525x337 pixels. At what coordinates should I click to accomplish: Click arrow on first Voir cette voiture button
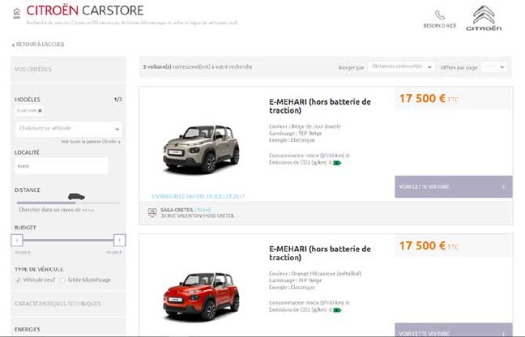pyautogui.click(x=503, y=187)
